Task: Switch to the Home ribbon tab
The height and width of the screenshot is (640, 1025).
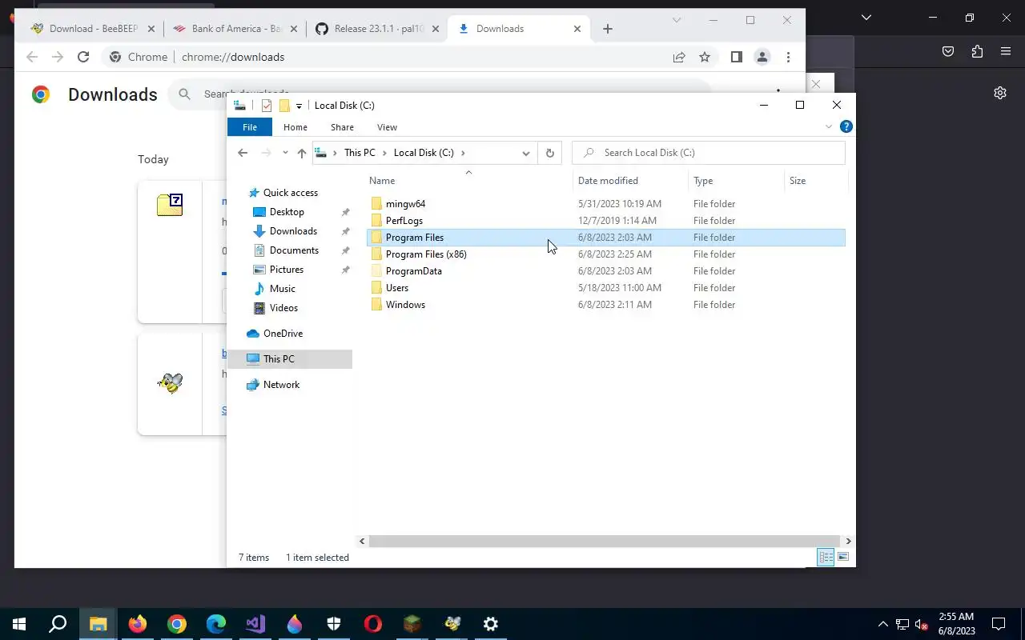Action: click(x=295, y=127)
